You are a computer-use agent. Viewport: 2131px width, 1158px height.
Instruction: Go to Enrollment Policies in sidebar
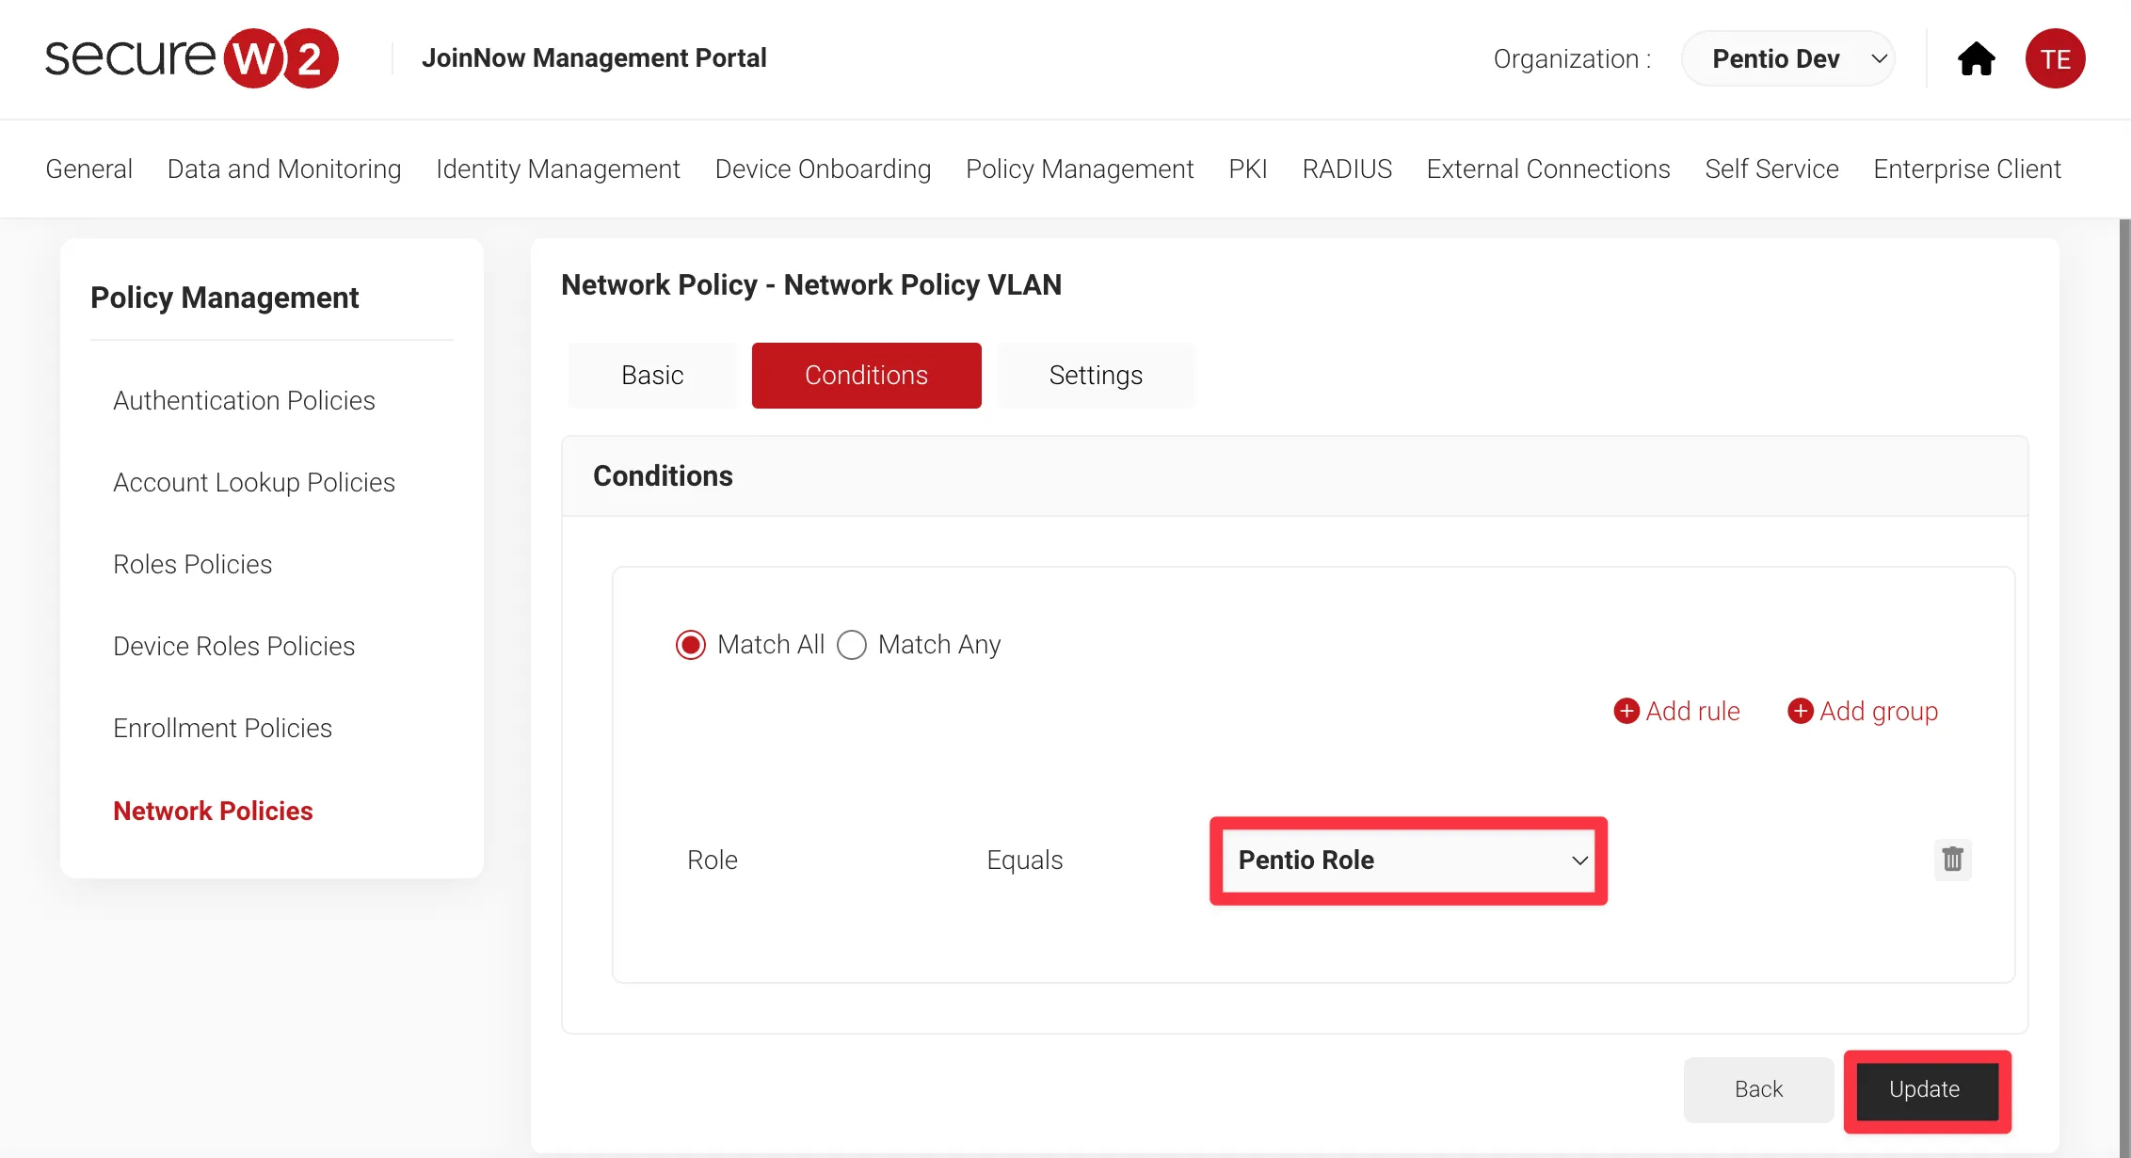click(x=222, y=728)
